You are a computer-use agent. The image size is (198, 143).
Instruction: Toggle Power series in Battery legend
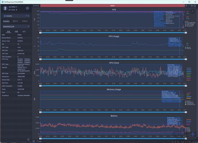click(187, 128)
